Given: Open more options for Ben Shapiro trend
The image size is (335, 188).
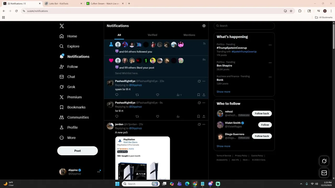Looking at the screenshot, I should coord(270,63).
